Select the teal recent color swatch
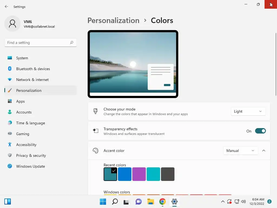The image size is (277, 208). pyautogui.click(x=110, y=174)
